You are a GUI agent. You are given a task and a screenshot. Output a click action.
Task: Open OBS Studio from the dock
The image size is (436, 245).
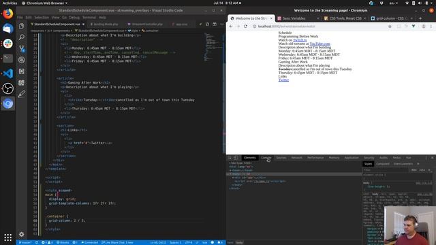pos(7,88)
